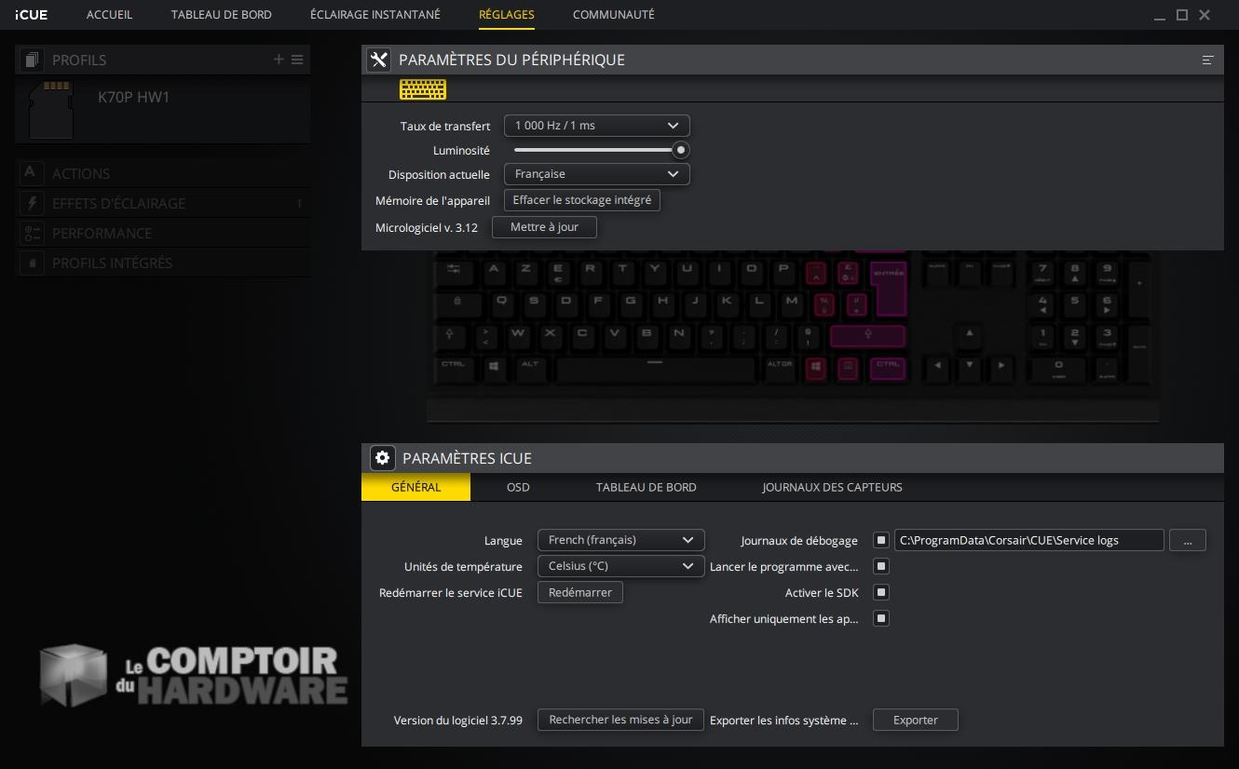
Task: Select the K70P HW1 profile name
Action: click(x=134, y=97)
